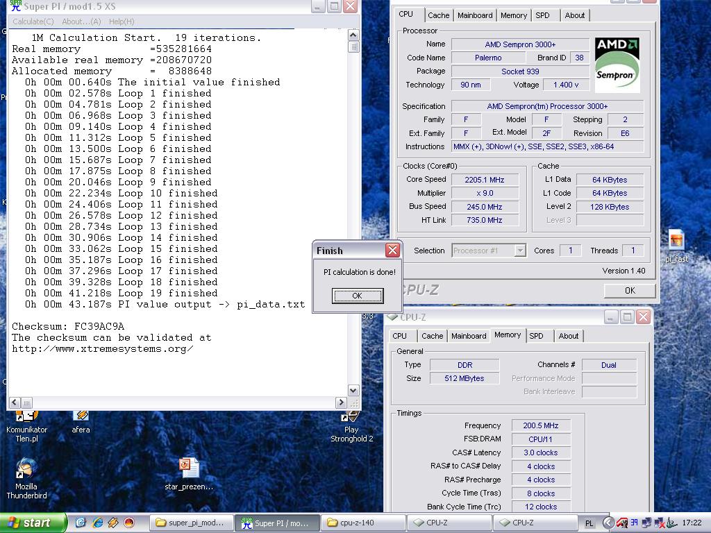This screenshot has width=711, height=533.
Task: Minimize the lower CPU-Z window
Action: pyautogui.click(x=611, y=316)
